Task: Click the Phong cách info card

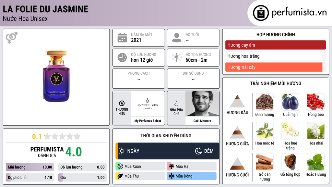Action: [139, 79]
